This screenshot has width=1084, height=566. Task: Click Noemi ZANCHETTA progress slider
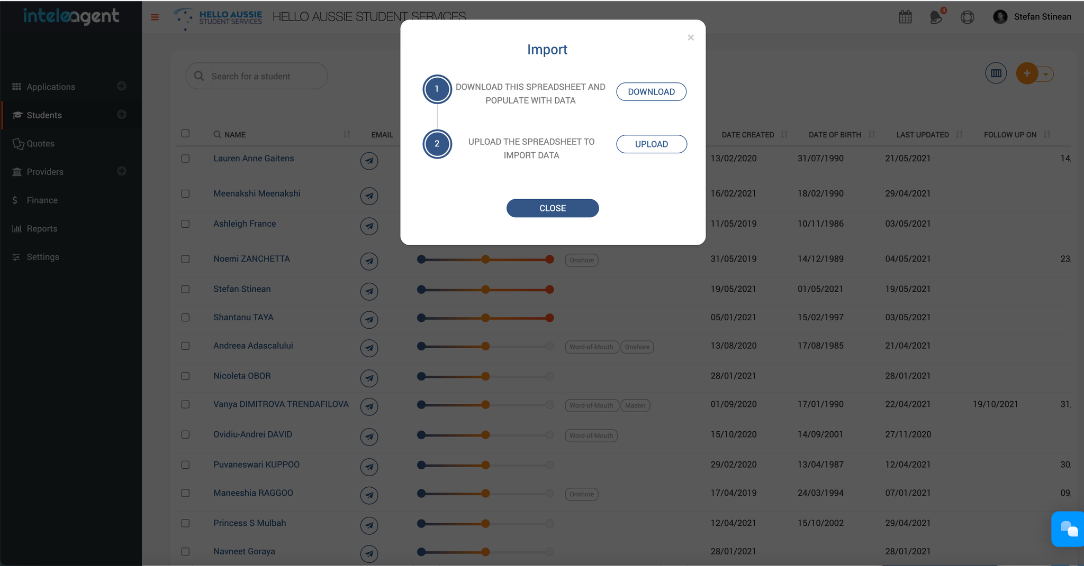click(x=485, y=259)
